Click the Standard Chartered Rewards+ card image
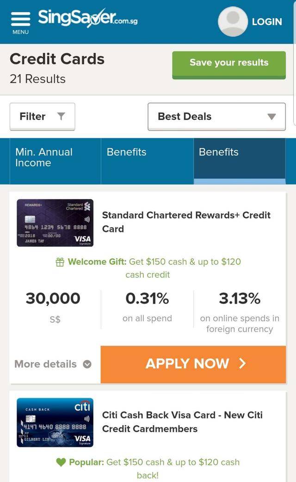Viewport: 296px width, 482px height. click(x=55, y=223)
